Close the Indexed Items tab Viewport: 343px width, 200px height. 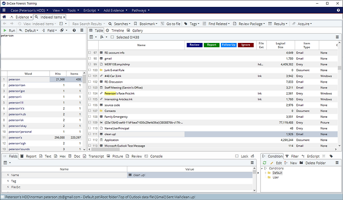point(64,17)
